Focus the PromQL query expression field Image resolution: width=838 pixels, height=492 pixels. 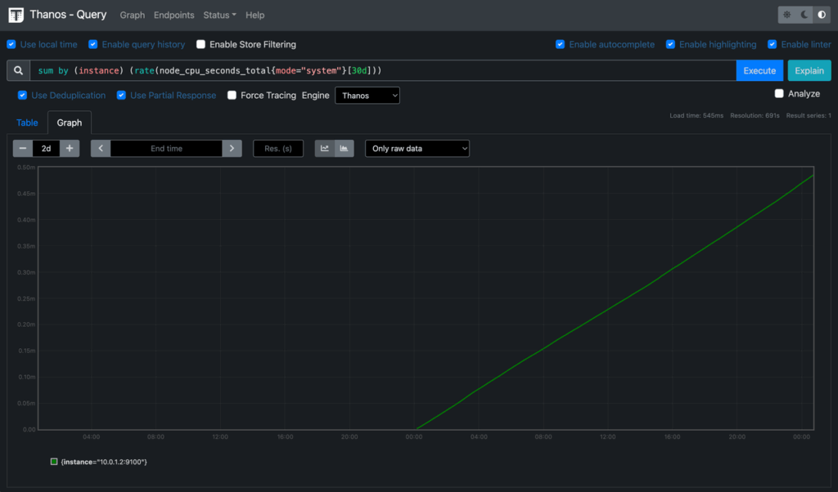click(x=383, y=70)
